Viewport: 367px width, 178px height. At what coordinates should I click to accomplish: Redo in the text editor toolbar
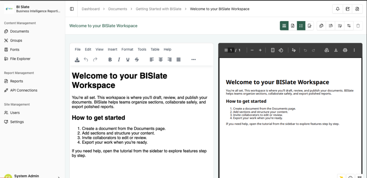[95, 59]
